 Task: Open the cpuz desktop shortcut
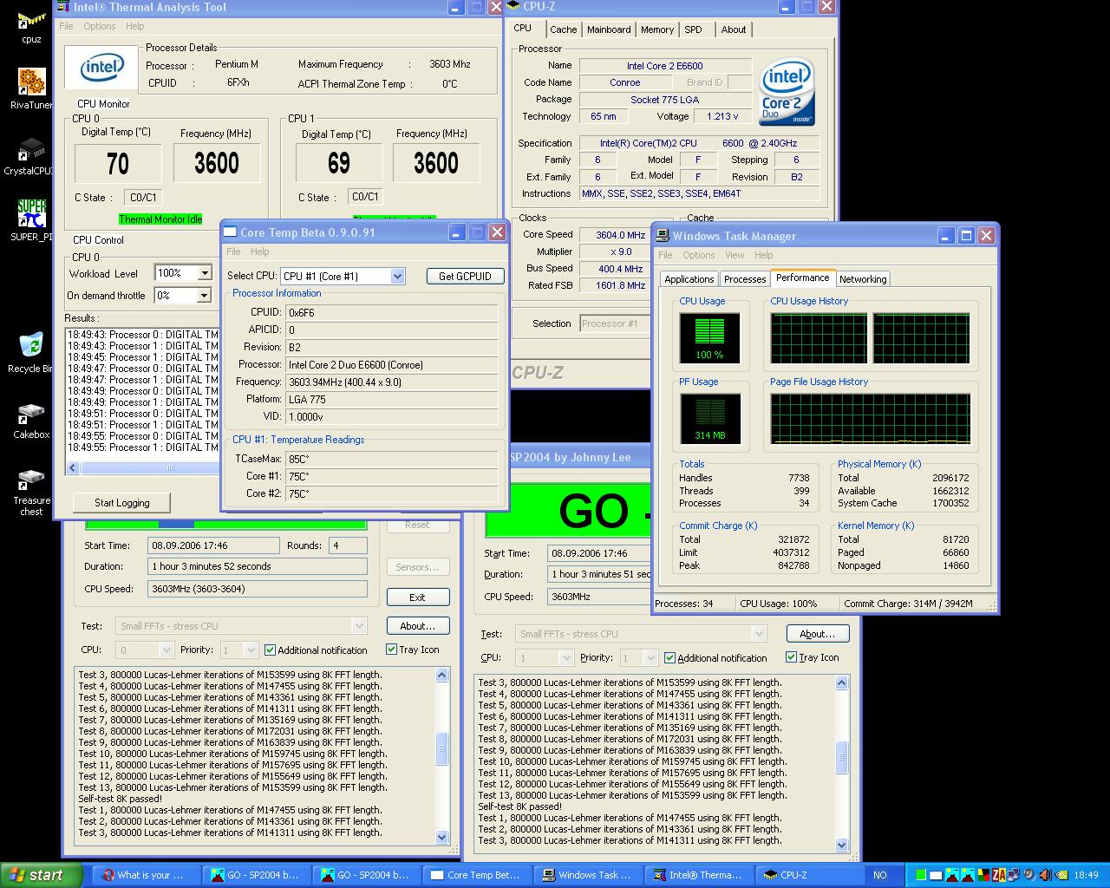pyautogui.click(x=31, y=26)
